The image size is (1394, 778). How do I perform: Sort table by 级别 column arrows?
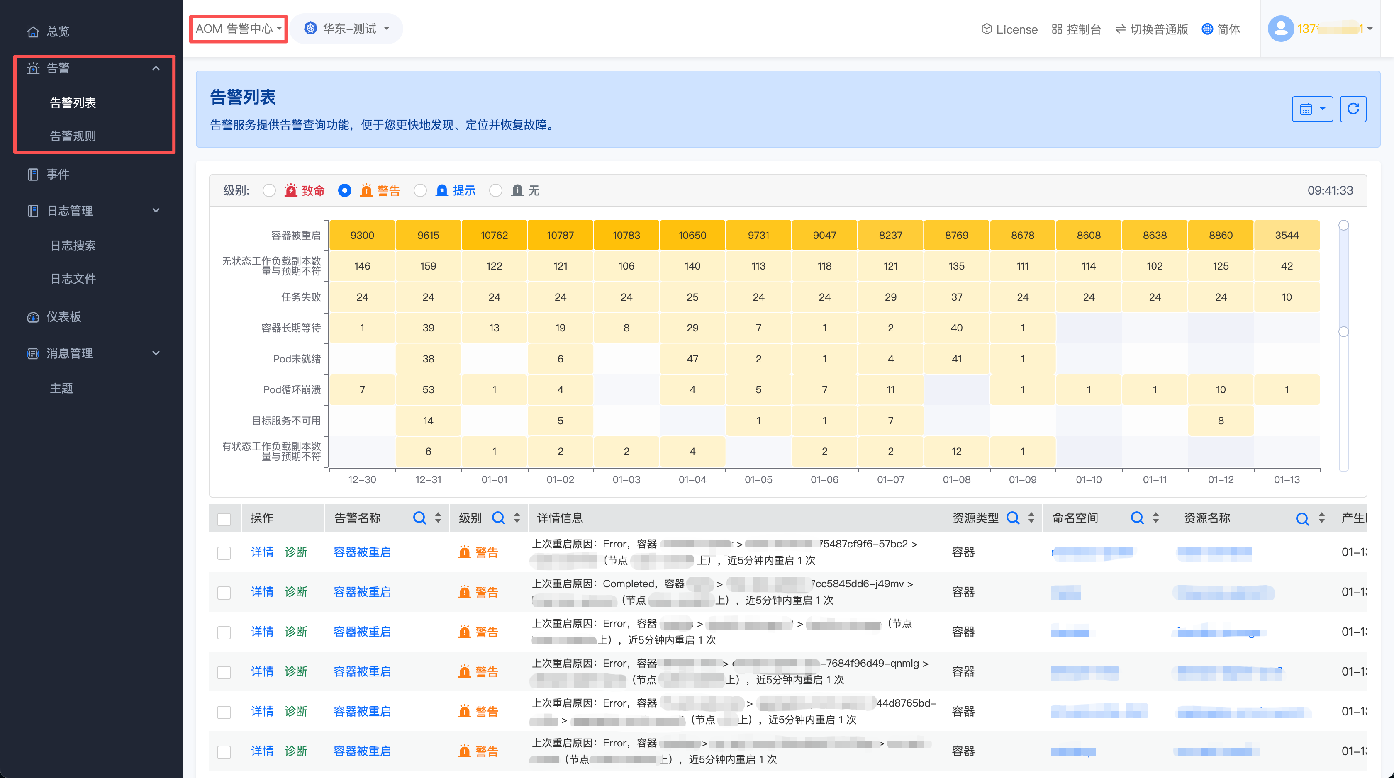click(x=517, y=518)
